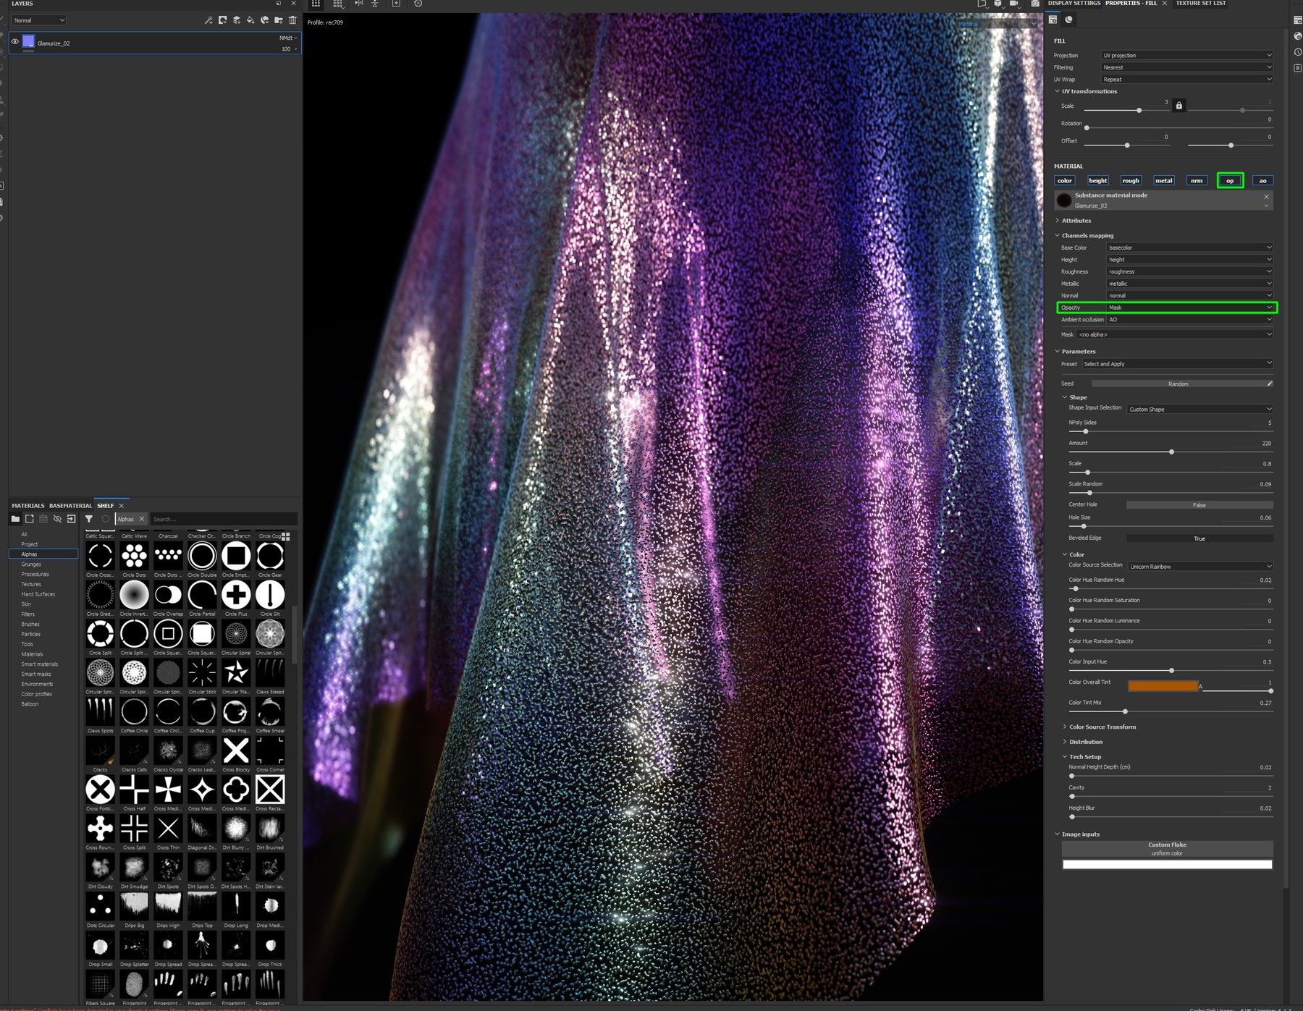Image resolution: width=1303 pixels, height=1011 pixels.
Task: Delete layer using the trash can icon
Action: 292,20
